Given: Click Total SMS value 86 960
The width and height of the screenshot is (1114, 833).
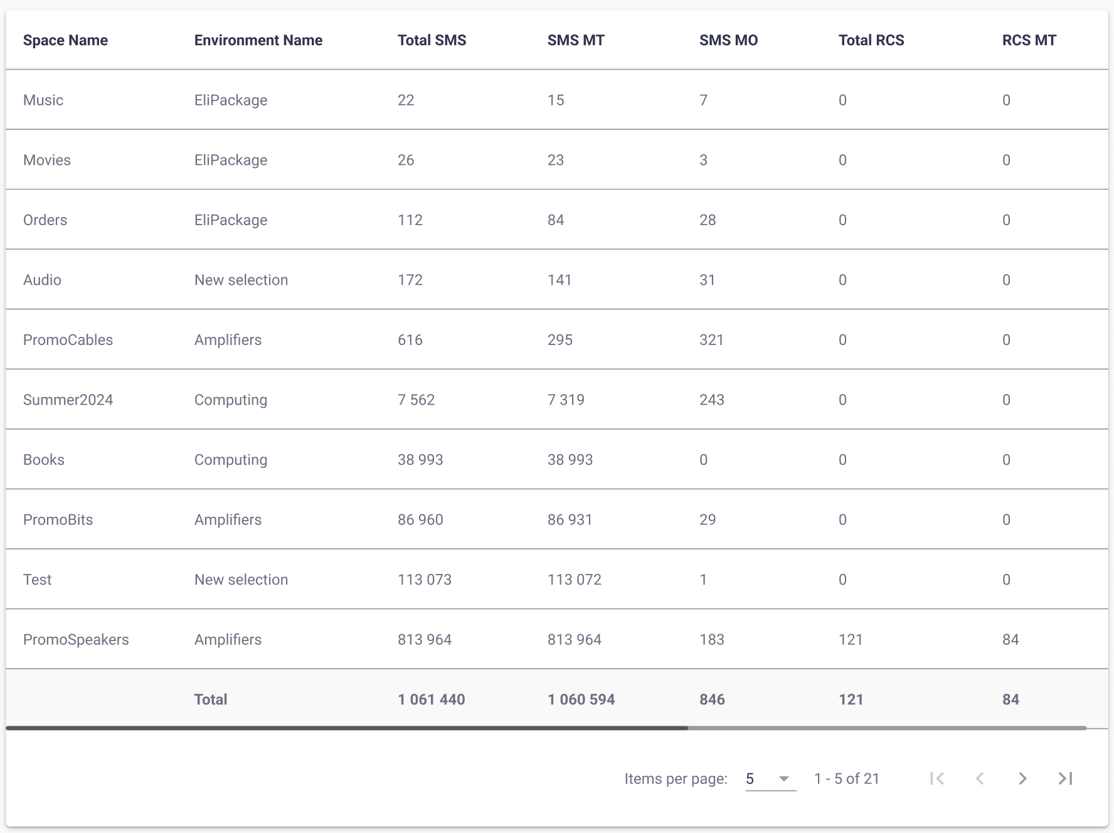Looking at the screenshot, I should click(420, 519).
